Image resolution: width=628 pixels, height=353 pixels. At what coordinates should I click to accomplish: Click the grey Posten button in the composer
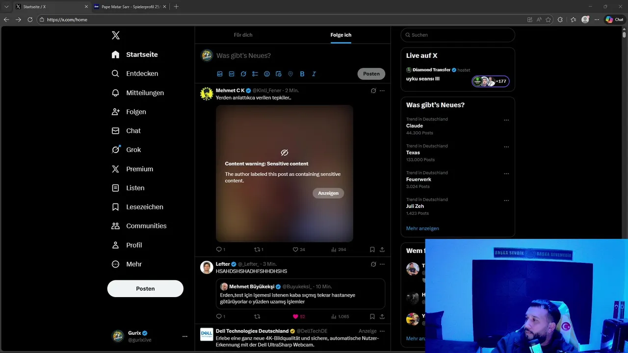click(371, 74)
